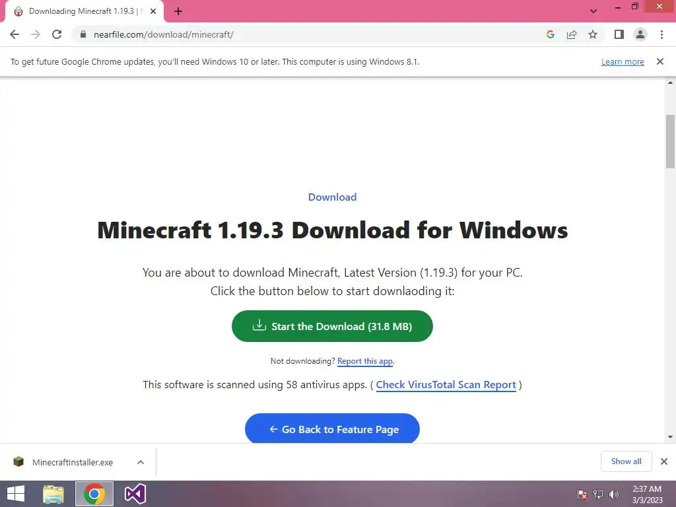Bookmark this page with the star icon
Screen dimensions: 676x507
593,34
